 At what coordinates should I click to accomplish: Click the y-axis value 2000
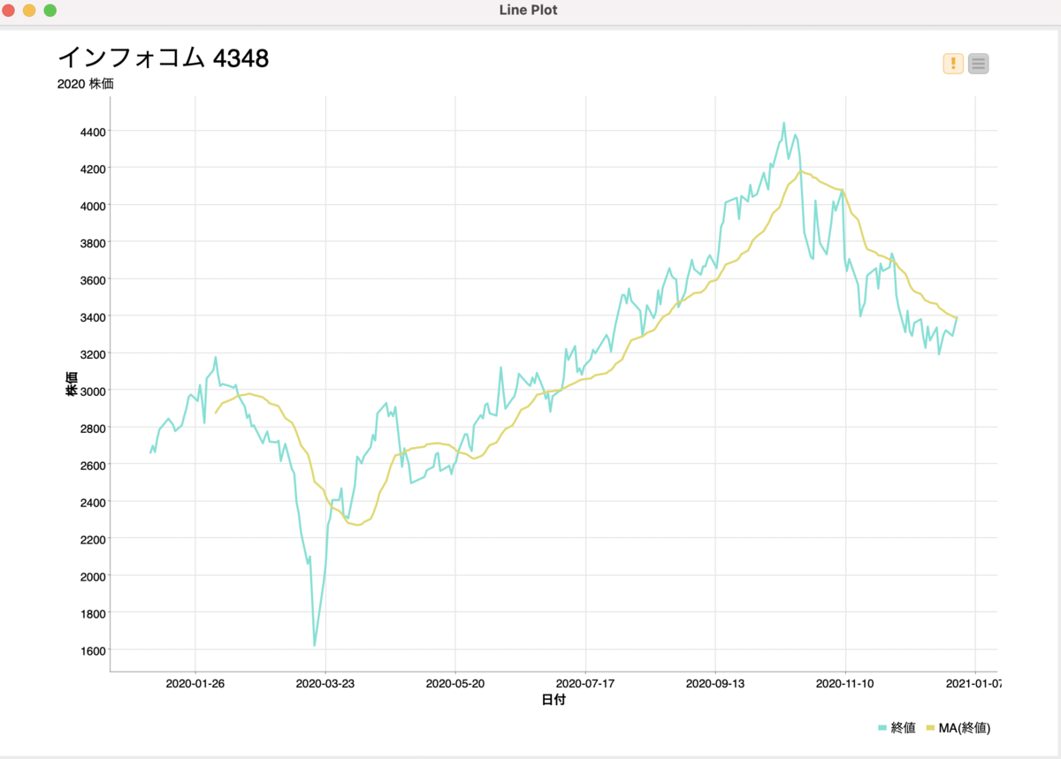pyautogui.click(x=94, y=576)
